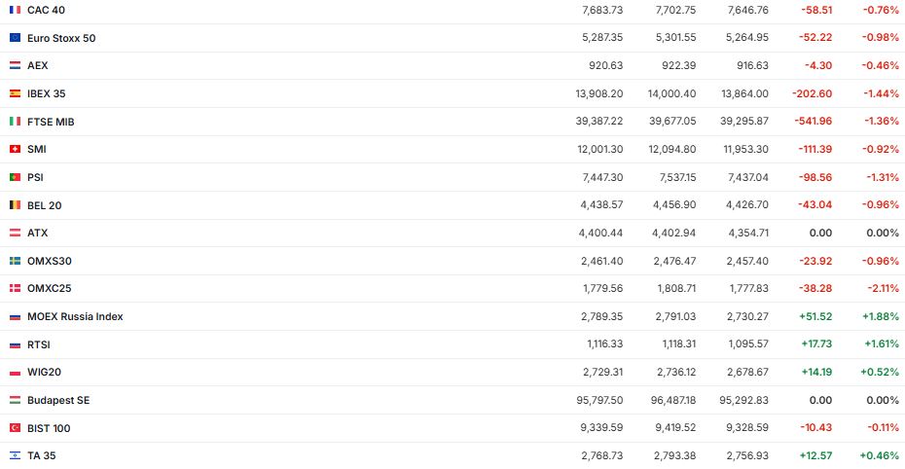This screenshot has height=469, width=905.
Task: Click the Italy flag icon beside FTSE MIB
Action: tap(15, 122)
